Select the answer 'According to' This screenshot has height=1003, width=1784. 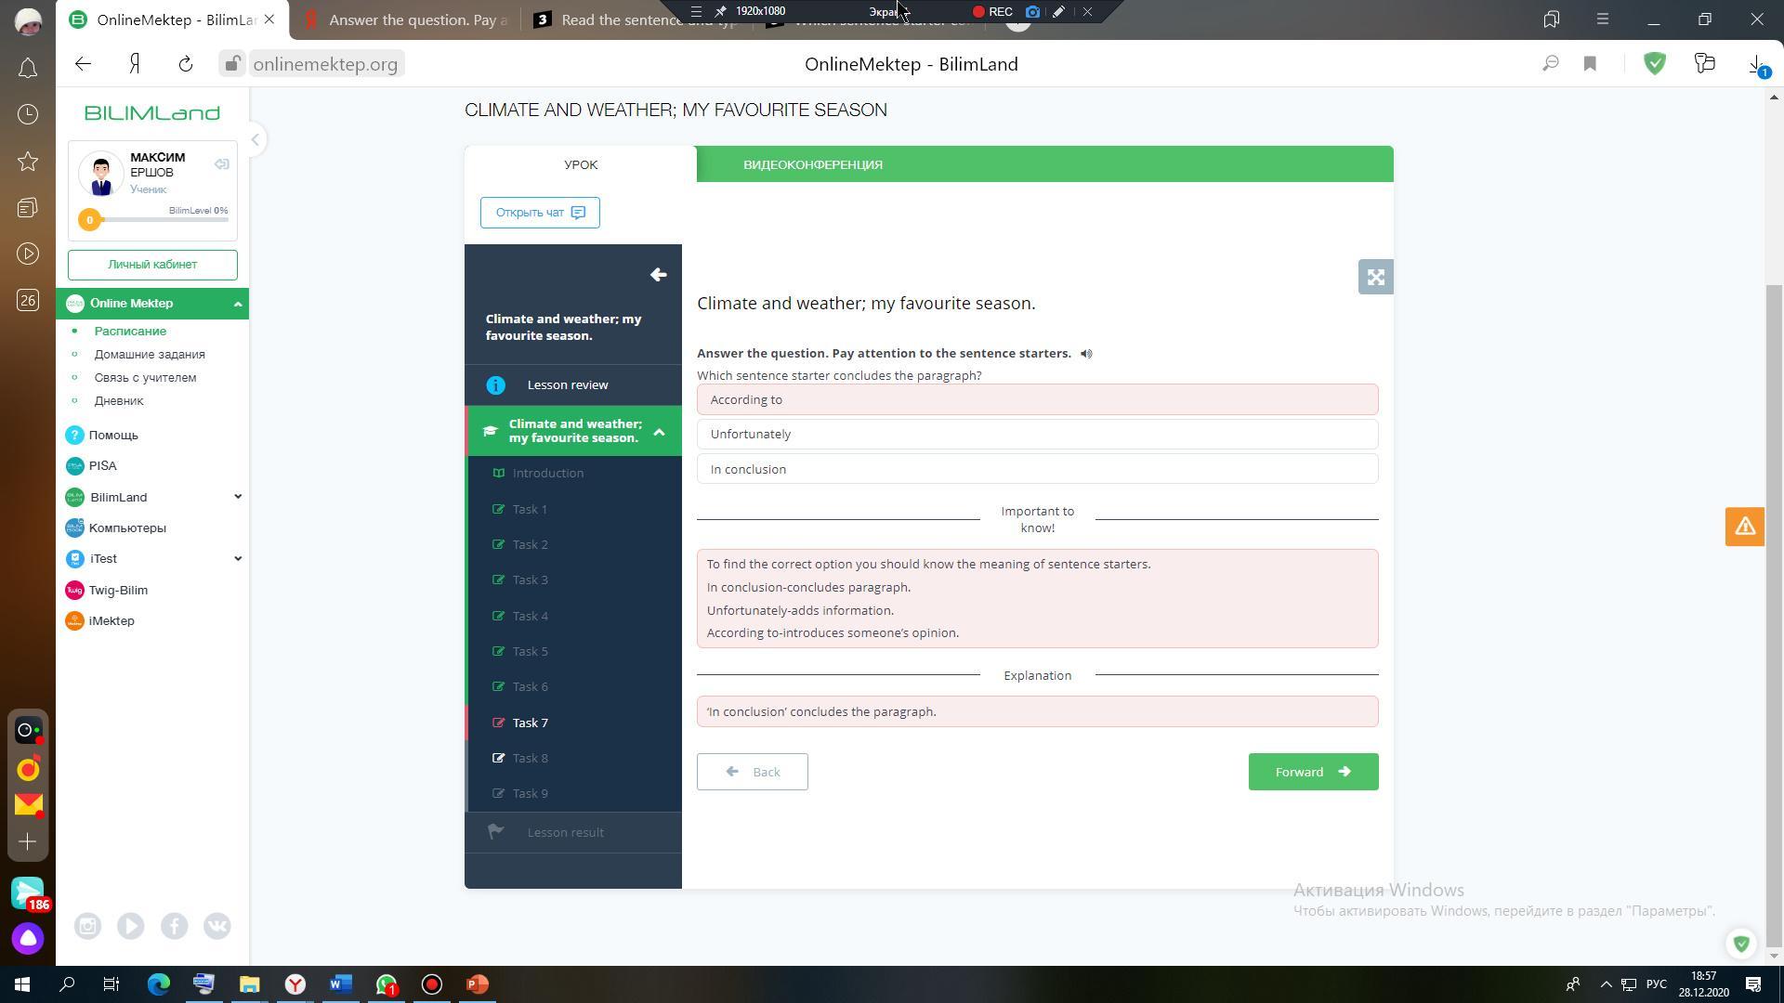(x=1037, y=399)
